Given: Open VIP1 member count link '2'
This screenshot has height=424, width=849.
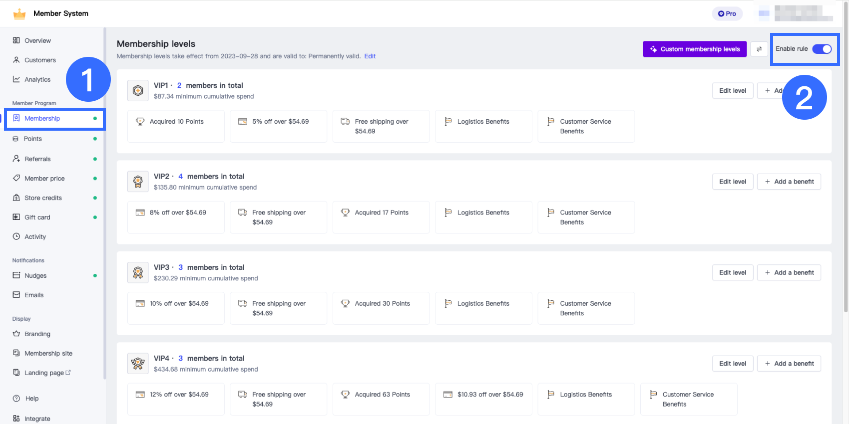Looking at the screenshot, I should 179,85.
